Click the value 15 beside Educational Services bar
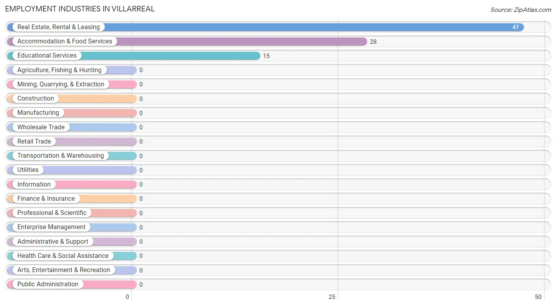Screen dimensions: 556x306 tap(266, 56)
